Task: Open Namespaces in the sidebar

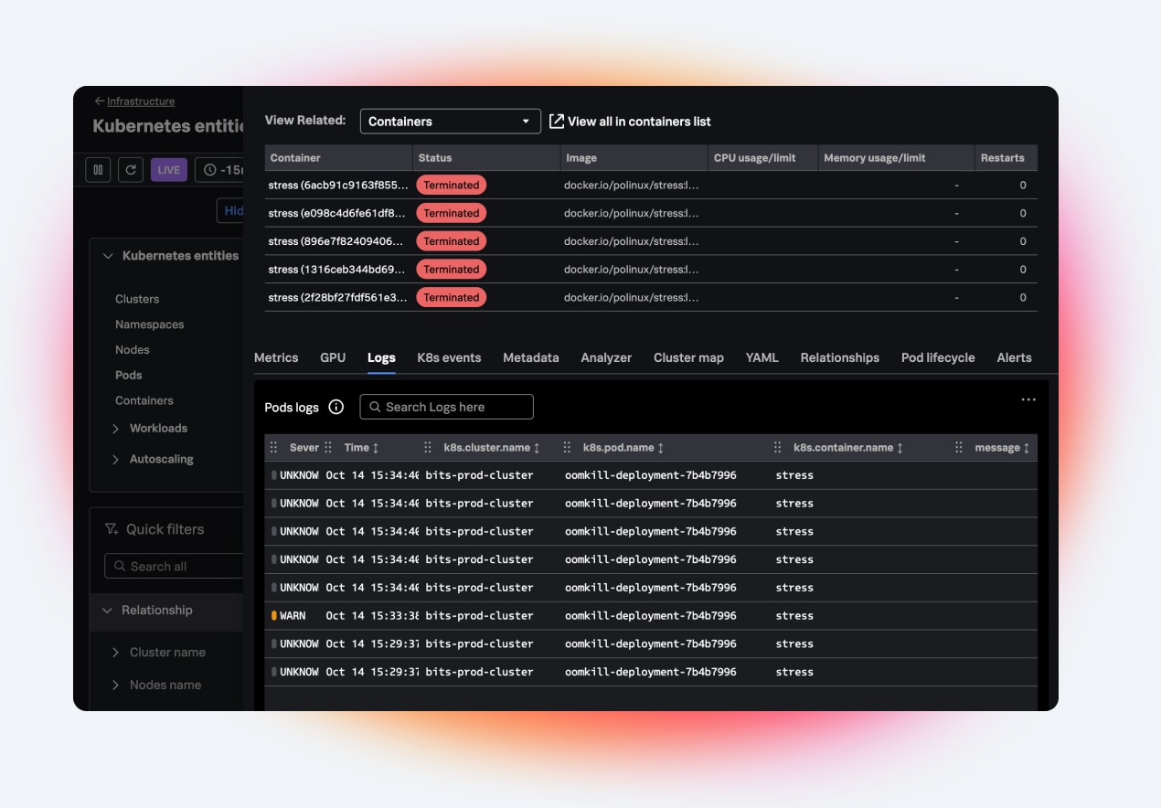Action: tap(150, 324)
